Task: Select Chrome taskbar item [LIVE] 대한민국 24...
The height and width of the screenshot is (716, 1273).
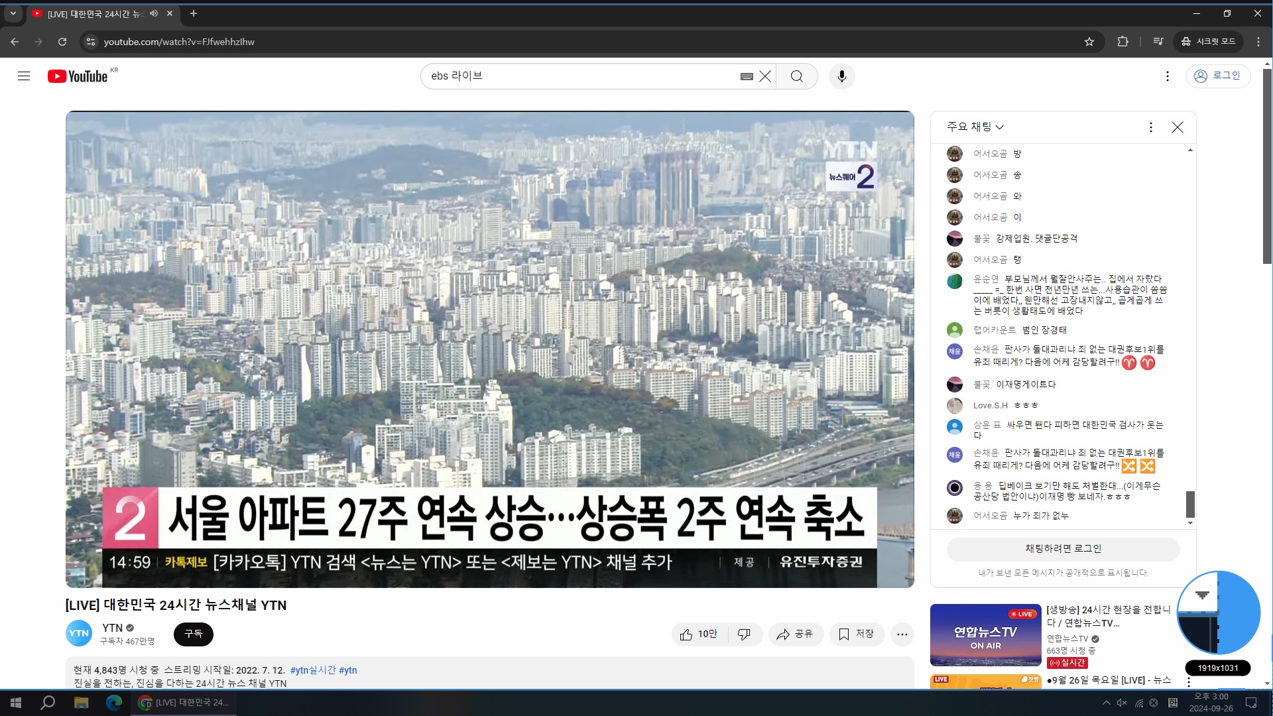Action: (184, 703)
